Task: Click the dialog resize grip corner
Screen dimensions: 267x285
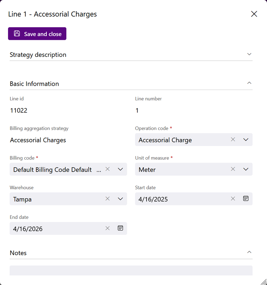Action: (264, 282)
